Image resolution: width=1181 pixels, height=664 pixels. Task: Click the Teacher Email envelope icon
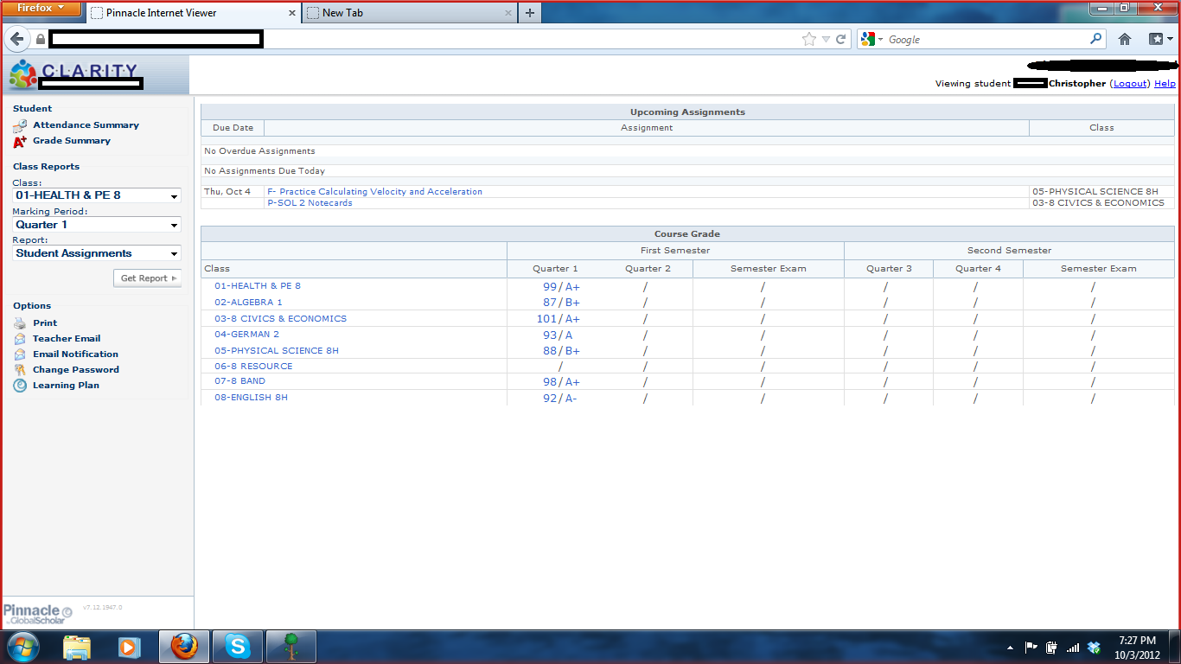20,339
